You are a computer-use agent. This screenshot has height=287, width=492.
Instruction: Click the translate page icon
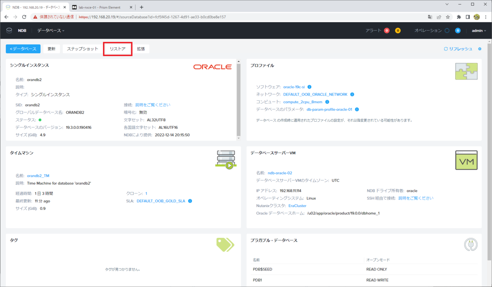430,17
